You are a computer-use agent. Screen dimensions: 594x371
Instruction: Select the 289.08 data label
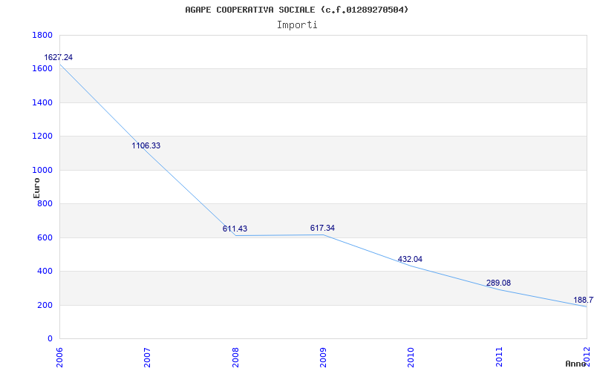pyautogui.click(x=498, y=283)
